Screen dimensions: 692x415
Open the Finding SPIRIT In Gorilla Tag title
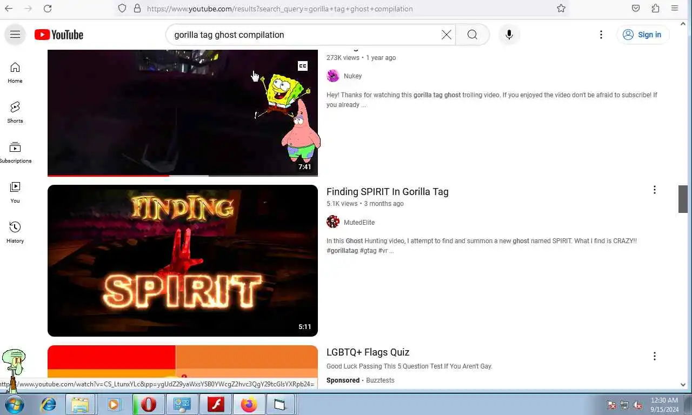coord(388,192)
